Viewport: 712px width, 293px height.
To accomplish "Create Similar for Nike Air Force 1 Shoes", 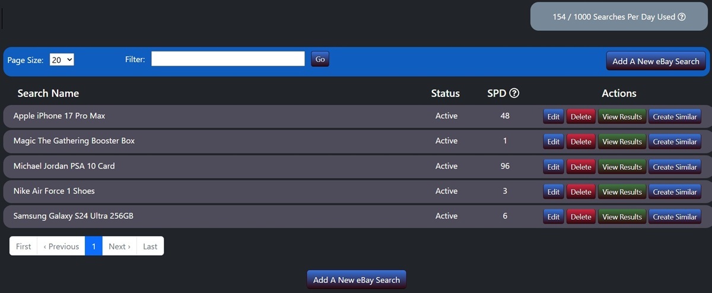I will point(675,192).
